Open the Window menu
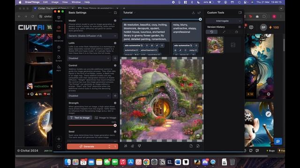The image size is (300, 168). click(76, 2)
